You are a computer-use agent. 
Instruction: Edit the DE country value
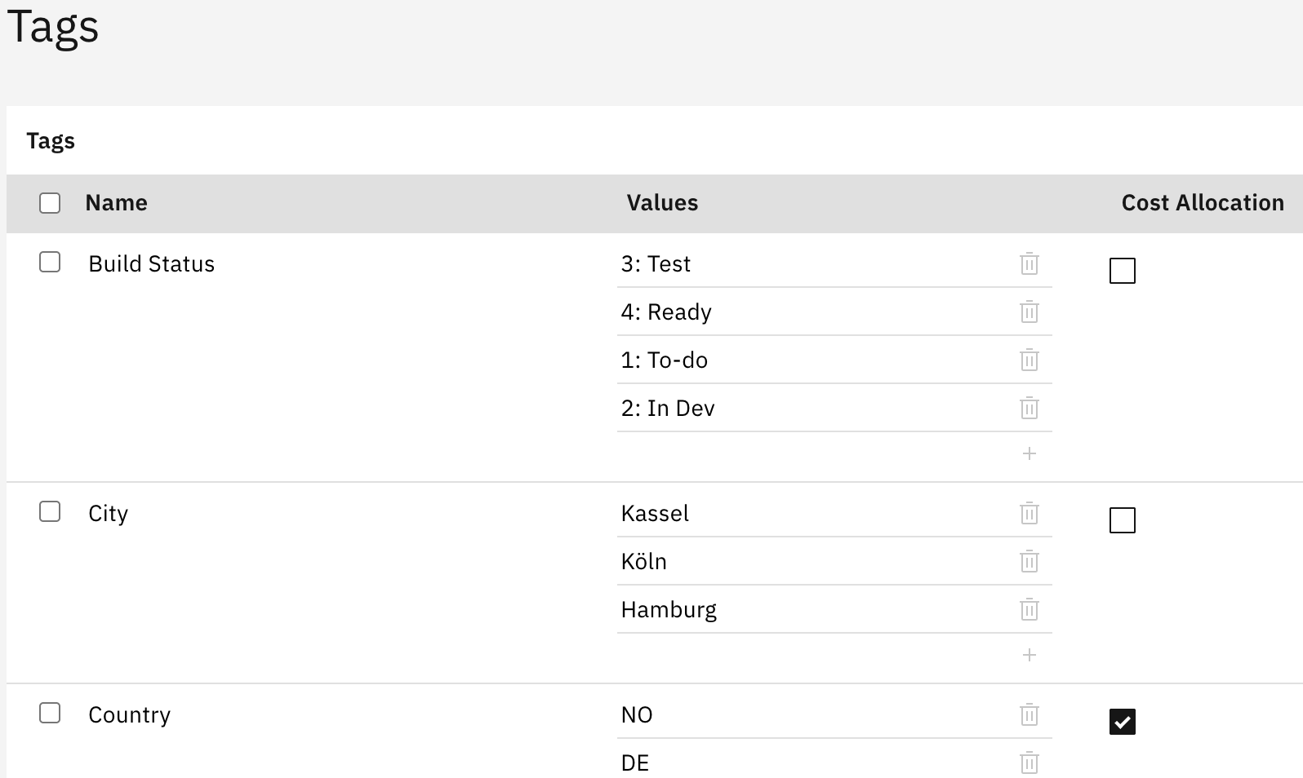tap(808, 763)
